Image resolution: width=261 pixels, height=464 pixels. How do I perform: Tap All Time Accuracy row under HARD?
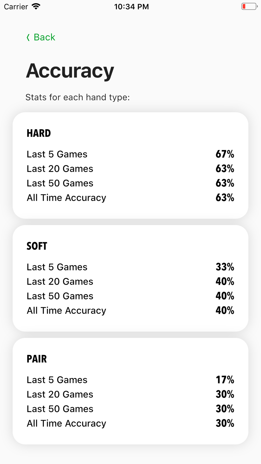[x=130, y=198]
